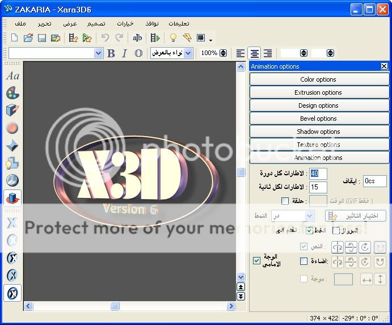Toggle the اضاءة lights checkbox
The width and height of the screenshot is (392, 325).
click(x=304, y=261)
